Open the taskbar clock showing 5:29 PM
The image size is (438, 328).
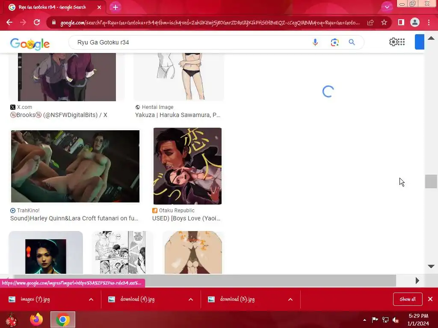click(418, 319)
